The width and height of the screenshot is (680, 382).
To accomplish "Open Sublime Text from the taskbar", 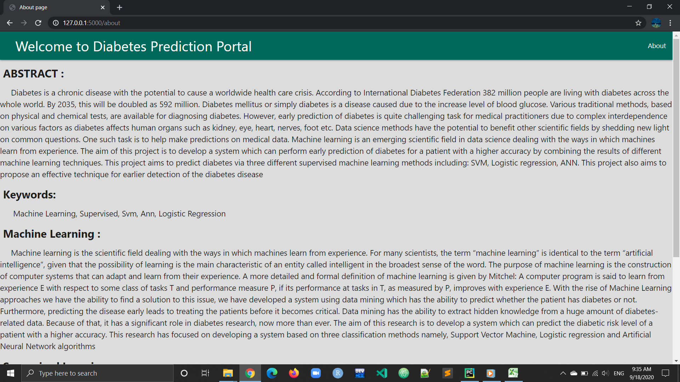I will click(448, 373).
